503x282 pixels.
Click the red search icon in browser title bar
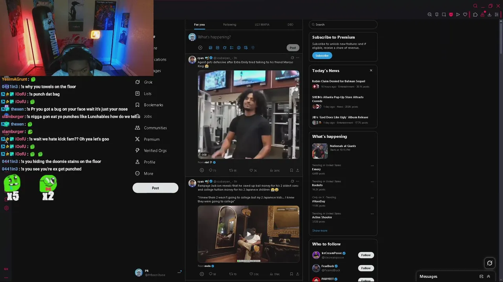pos(475,6)
